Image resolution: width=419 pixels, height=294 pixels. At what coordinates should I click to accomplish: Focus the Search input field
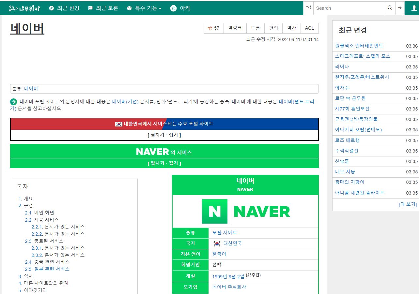tap(349, 8)
